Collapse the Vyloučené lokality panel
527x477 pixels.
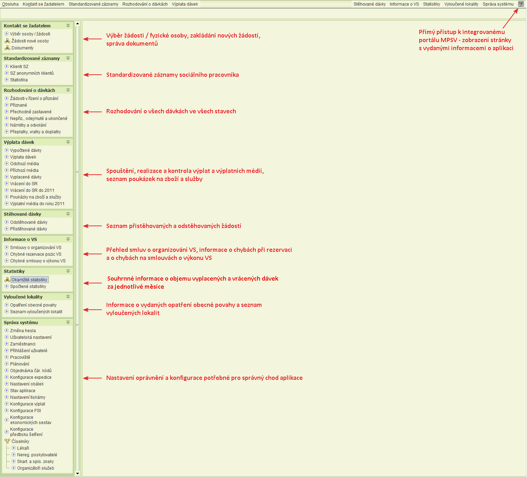(68, 297)
